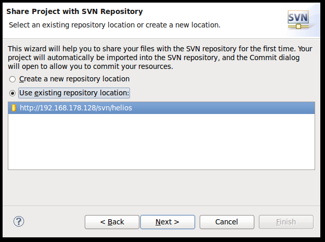Proceed with the Next > button
Viewport: 325px width, 242px height.
click(x=167, y=222)
